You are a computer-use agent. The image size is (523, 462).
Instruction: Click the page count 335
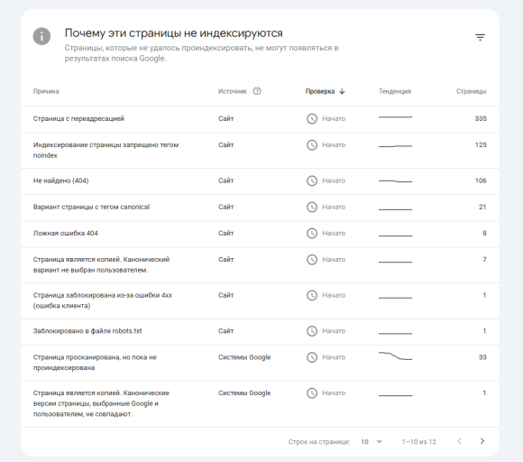[481, 118]
